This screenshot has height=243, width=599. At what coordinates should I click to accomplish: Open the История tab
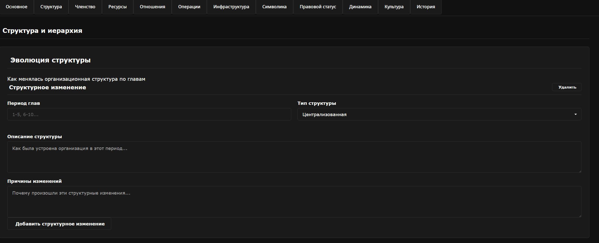426,7
